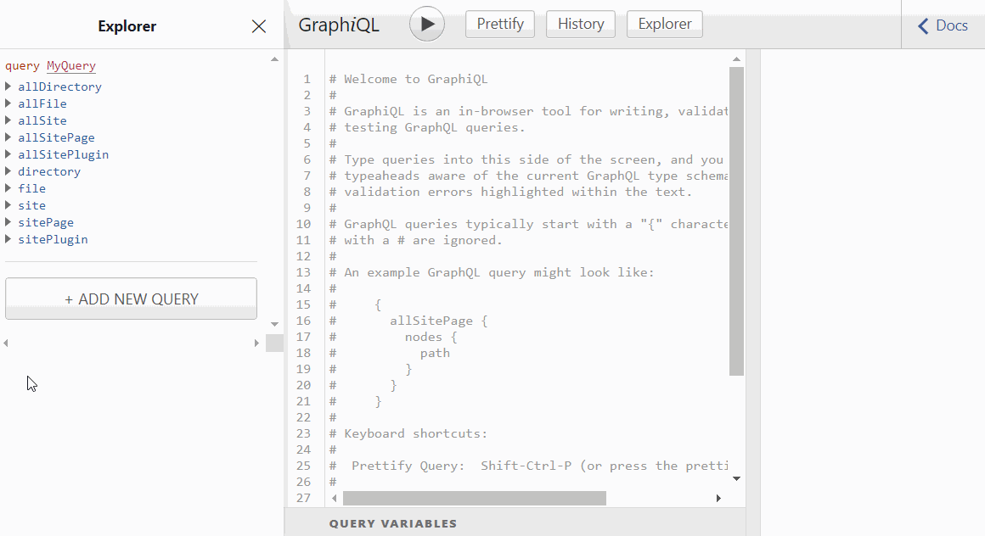Expand the allSite field
The width and height of the screenshot is (985, 536).
pos(8,120)
